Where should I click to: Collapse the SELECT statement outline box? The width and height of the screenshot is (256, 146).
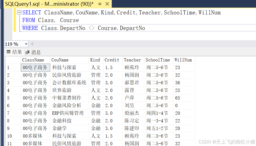pyautogui.click(x=19, y=12)
